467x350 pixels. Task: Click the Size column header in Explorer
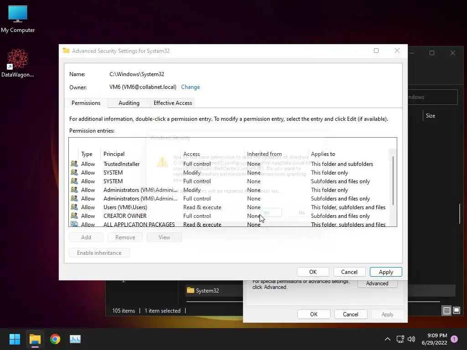431,115
